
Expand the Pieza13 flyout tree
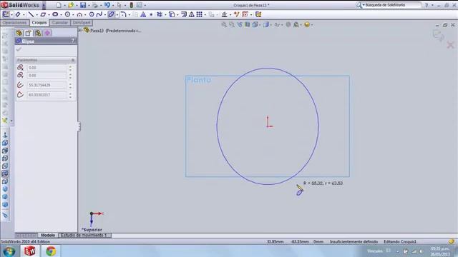80,30
